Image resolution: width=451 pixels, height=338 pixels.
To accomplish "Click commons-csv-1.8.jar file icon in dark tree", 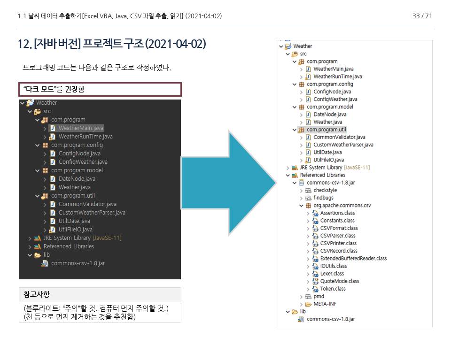I will [45, 263].
